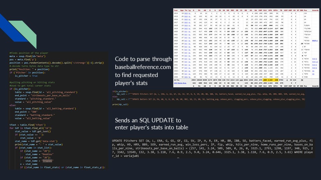Click the BSN team link in the 1935 row
This screenshot has width=321, height=180.
[186, 77]
